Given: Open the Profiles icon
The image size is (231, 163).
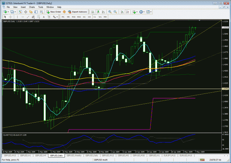Looking at the screenshot, I should click(x=12, y=12).
